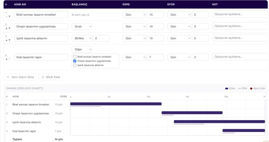
Task: Click note field for step 2
Action: (x=240, y=26)
